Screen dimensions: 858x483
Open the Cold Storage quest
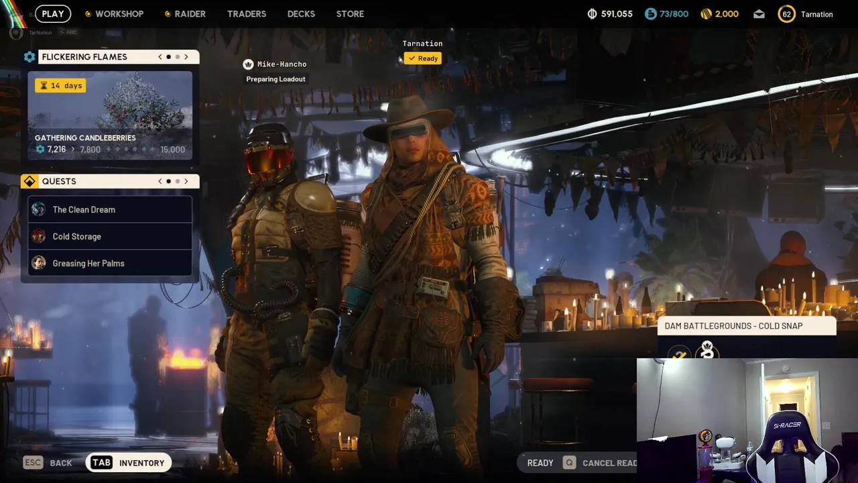pos(110,236)
